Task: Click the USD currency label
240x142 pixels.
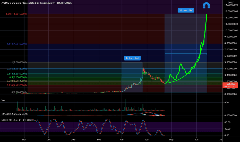Action: tap(231, 3)
